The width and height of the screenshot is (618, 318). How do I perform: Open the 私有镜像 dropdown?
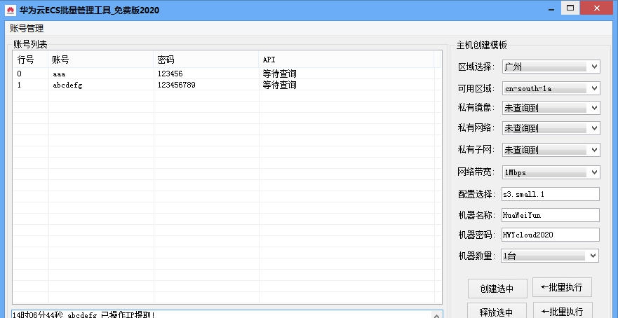click(551, 108)
